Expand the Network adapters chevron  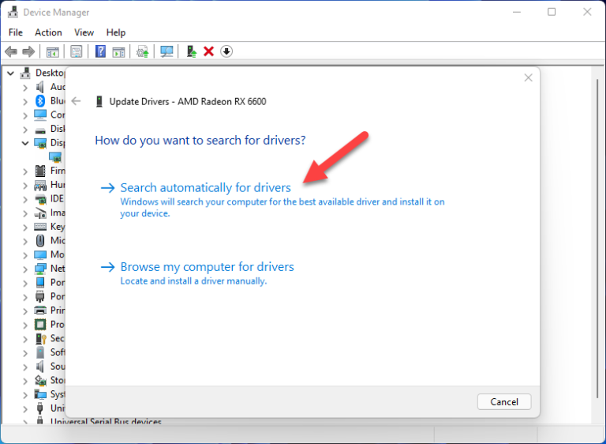click(x=25, y=269)
